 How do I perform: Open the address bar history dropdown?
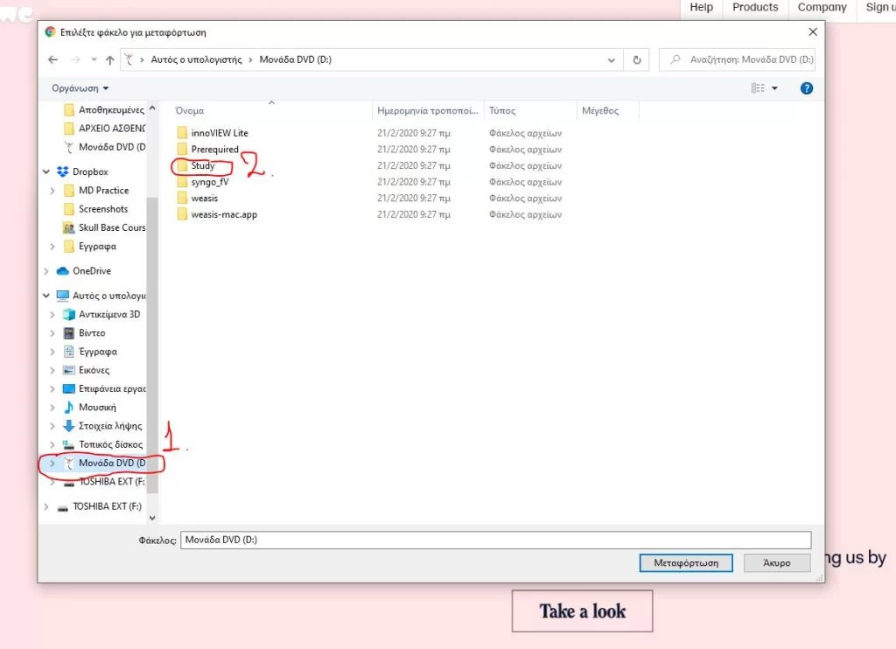(x=612, y=60)
